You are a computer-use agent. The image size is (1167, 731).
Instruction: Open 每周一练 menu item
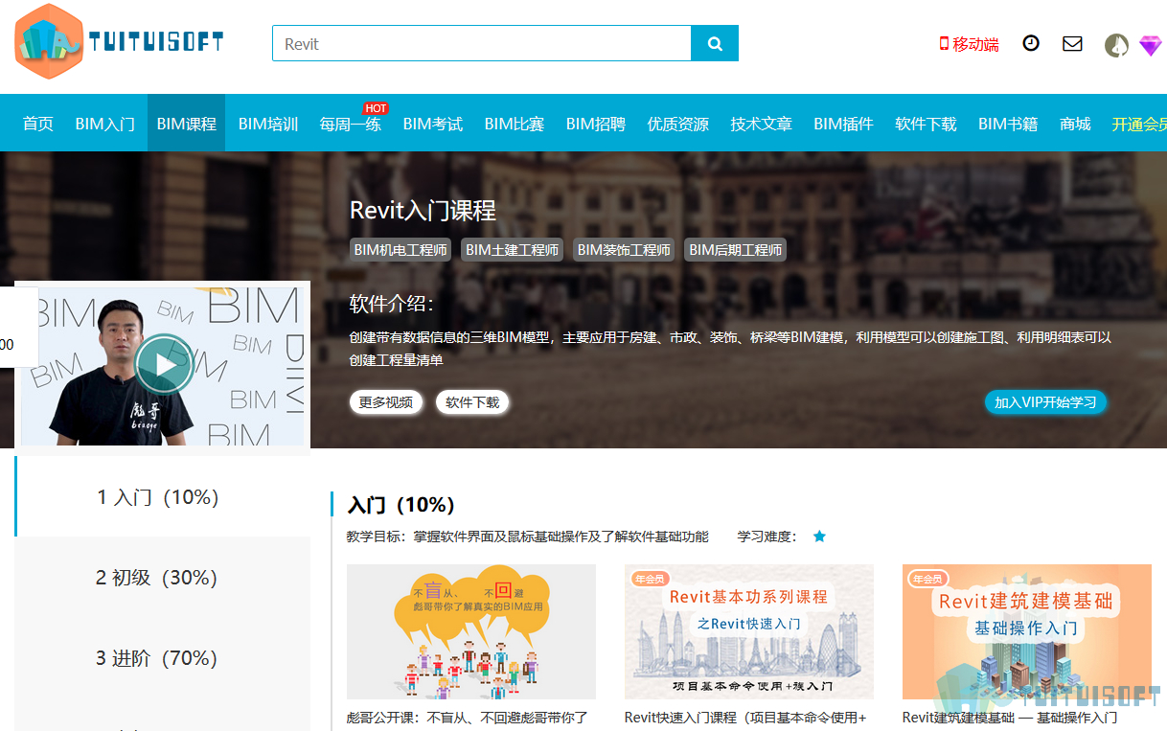tap(351, 124)
